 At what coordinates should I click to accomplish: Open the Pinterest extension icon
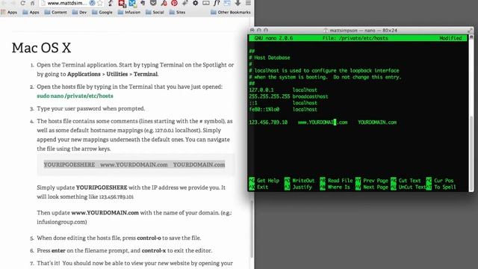click(174, 3)
